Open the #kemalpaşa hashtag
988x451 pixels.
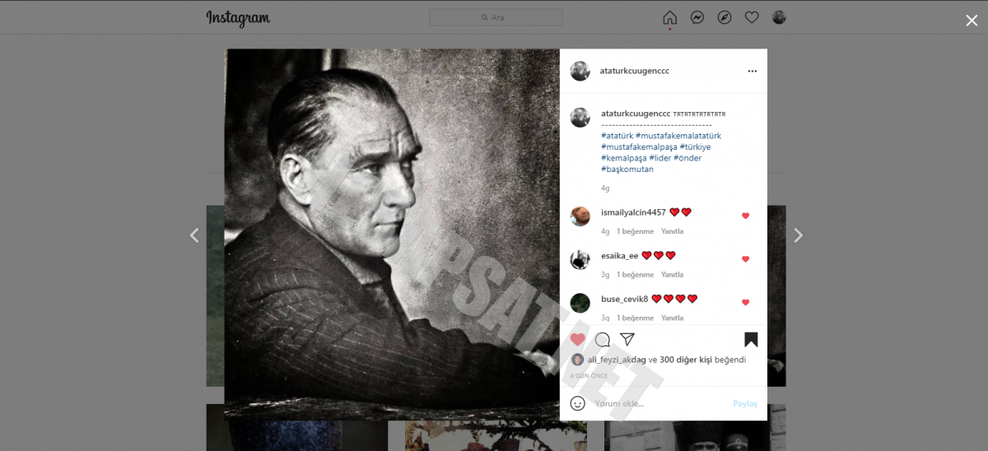tap(623, 158)
